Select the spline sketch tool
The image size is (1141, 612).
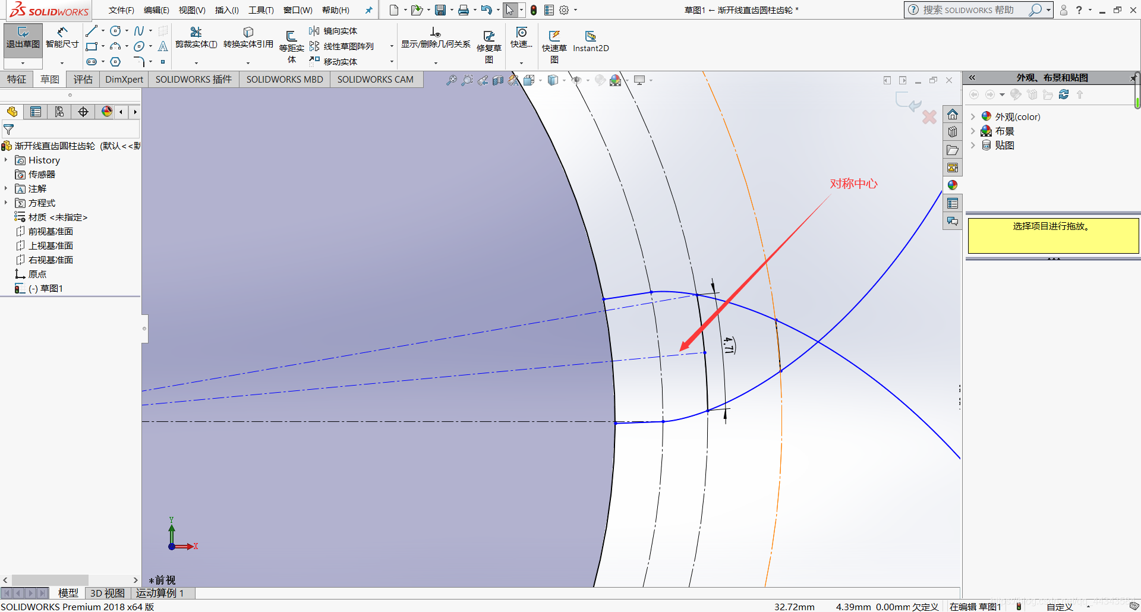pyautogui.click(x=139, y=31)
